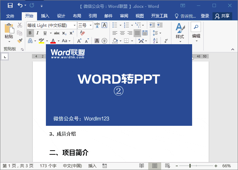Viewport: 238px width, 170px height.
Task: Switch to the 审阅 ribbon tab
Action: pyautogui.click(x=124, y=16)
